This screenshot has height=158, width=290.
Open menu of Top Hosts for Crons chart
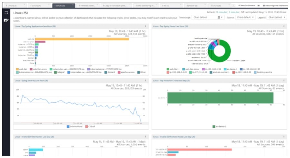click(x=284, y=81)
